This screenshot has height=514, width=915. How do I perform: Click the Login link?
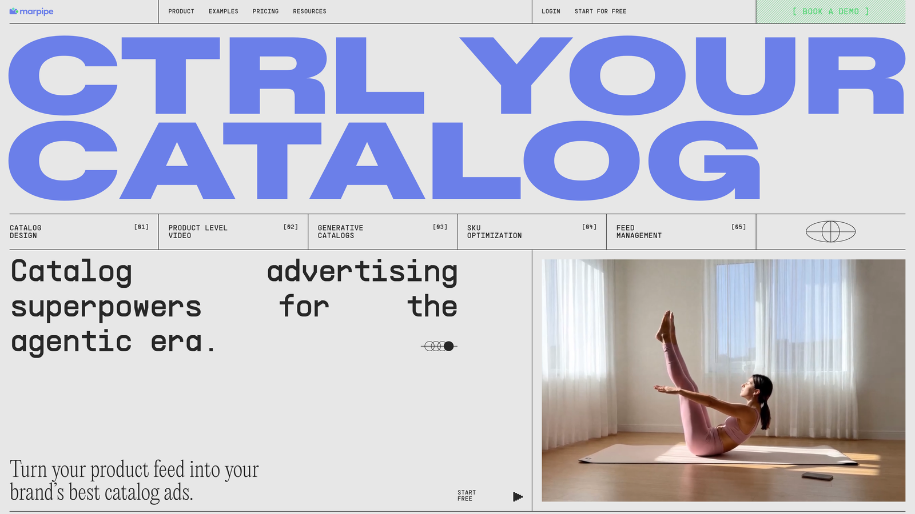(x=551, y=11)
